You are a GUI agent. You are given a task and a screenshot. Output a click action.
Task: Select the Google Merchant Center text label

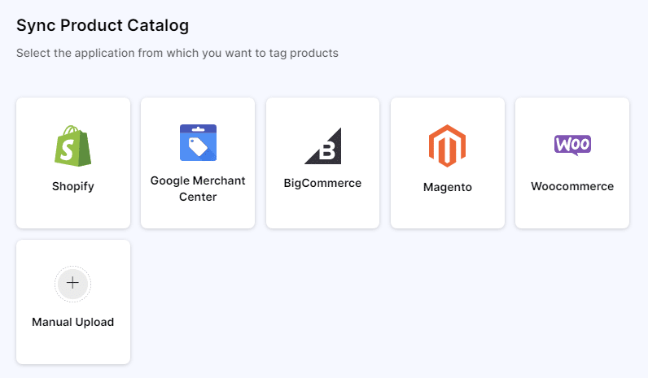198,188
